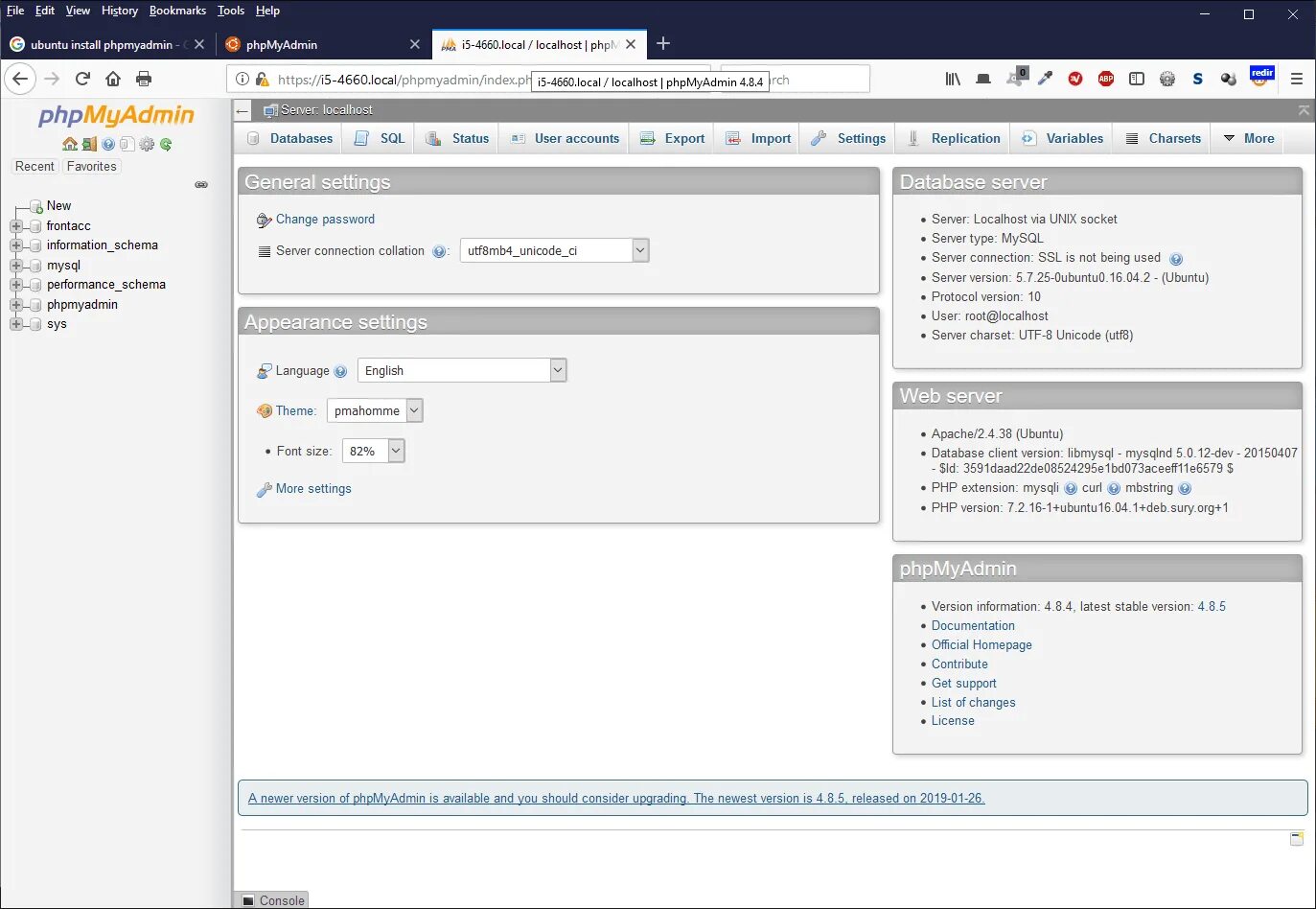This screenshot has height=909, width=1316.
Task: Click the Adblock Plus ABP extension icon
Action: pyautogui.click(x=1106, y=79)
